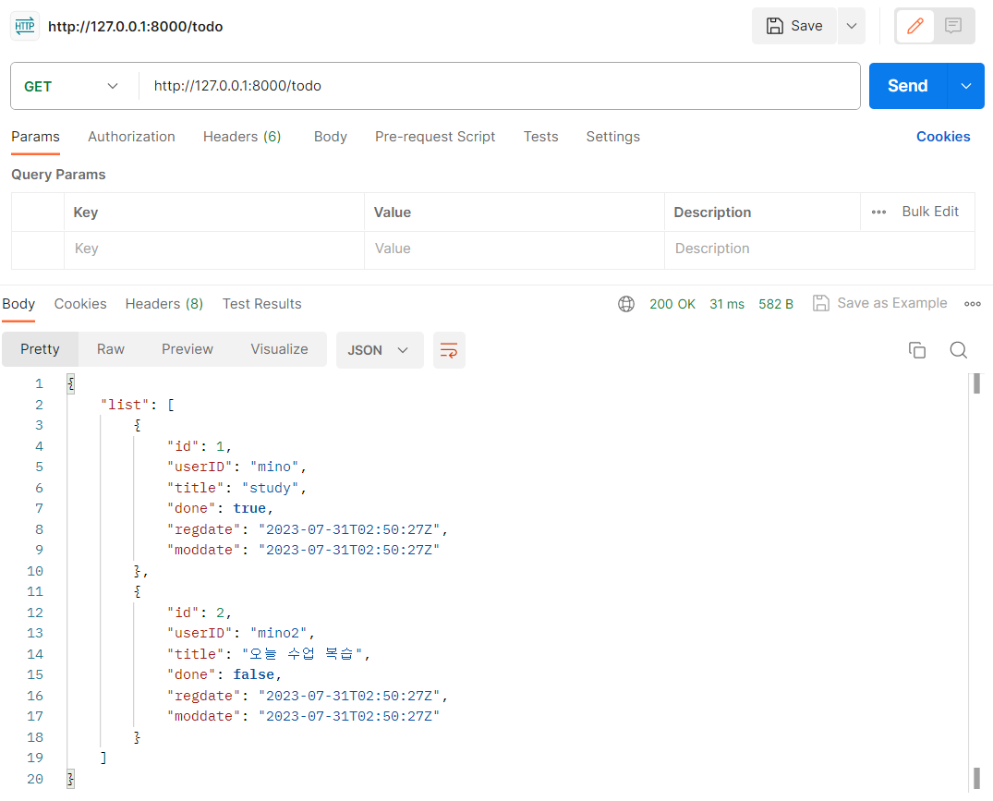Click the empty Description parameter field
Image resolution: width=993 pixels, height=801 pixels.
click(x=819, y=249)
